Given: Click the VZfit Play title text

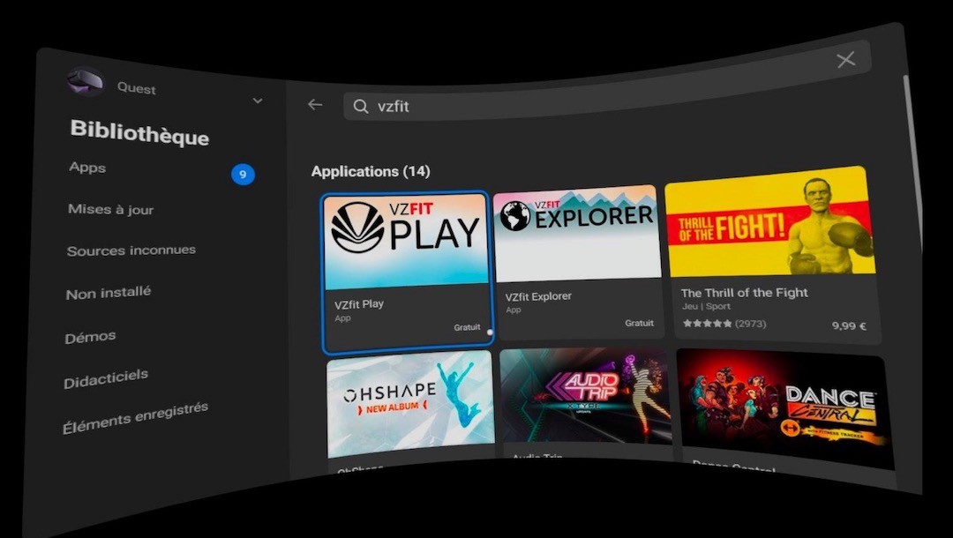Looking at the screenshot, I should (x=358, y=304).
